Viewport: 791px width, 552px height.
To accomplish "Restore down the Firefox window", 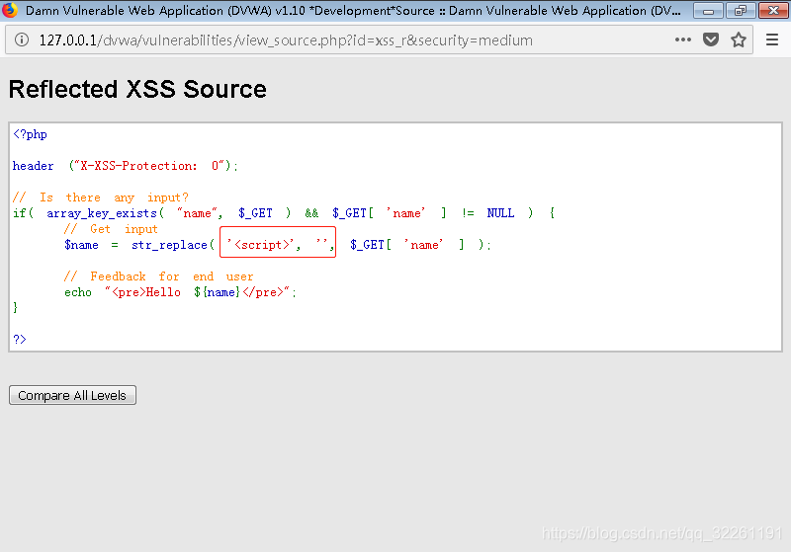I will (740, 11).
